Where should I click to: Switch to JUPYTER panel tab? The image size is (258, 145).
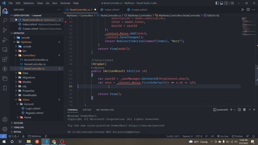[87, 110]
